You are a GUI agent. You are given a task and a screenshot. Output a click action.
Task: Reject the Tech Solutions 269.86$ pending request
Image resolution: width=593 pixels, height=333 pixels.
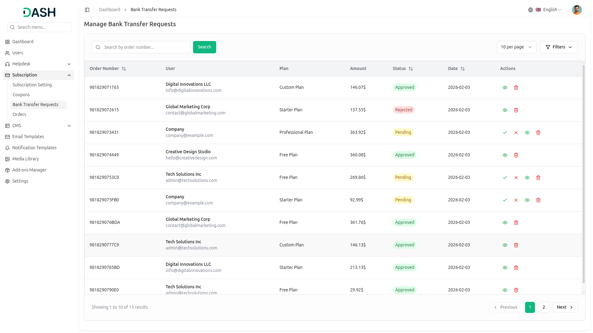pyautogui.click(x=516, y=178)
